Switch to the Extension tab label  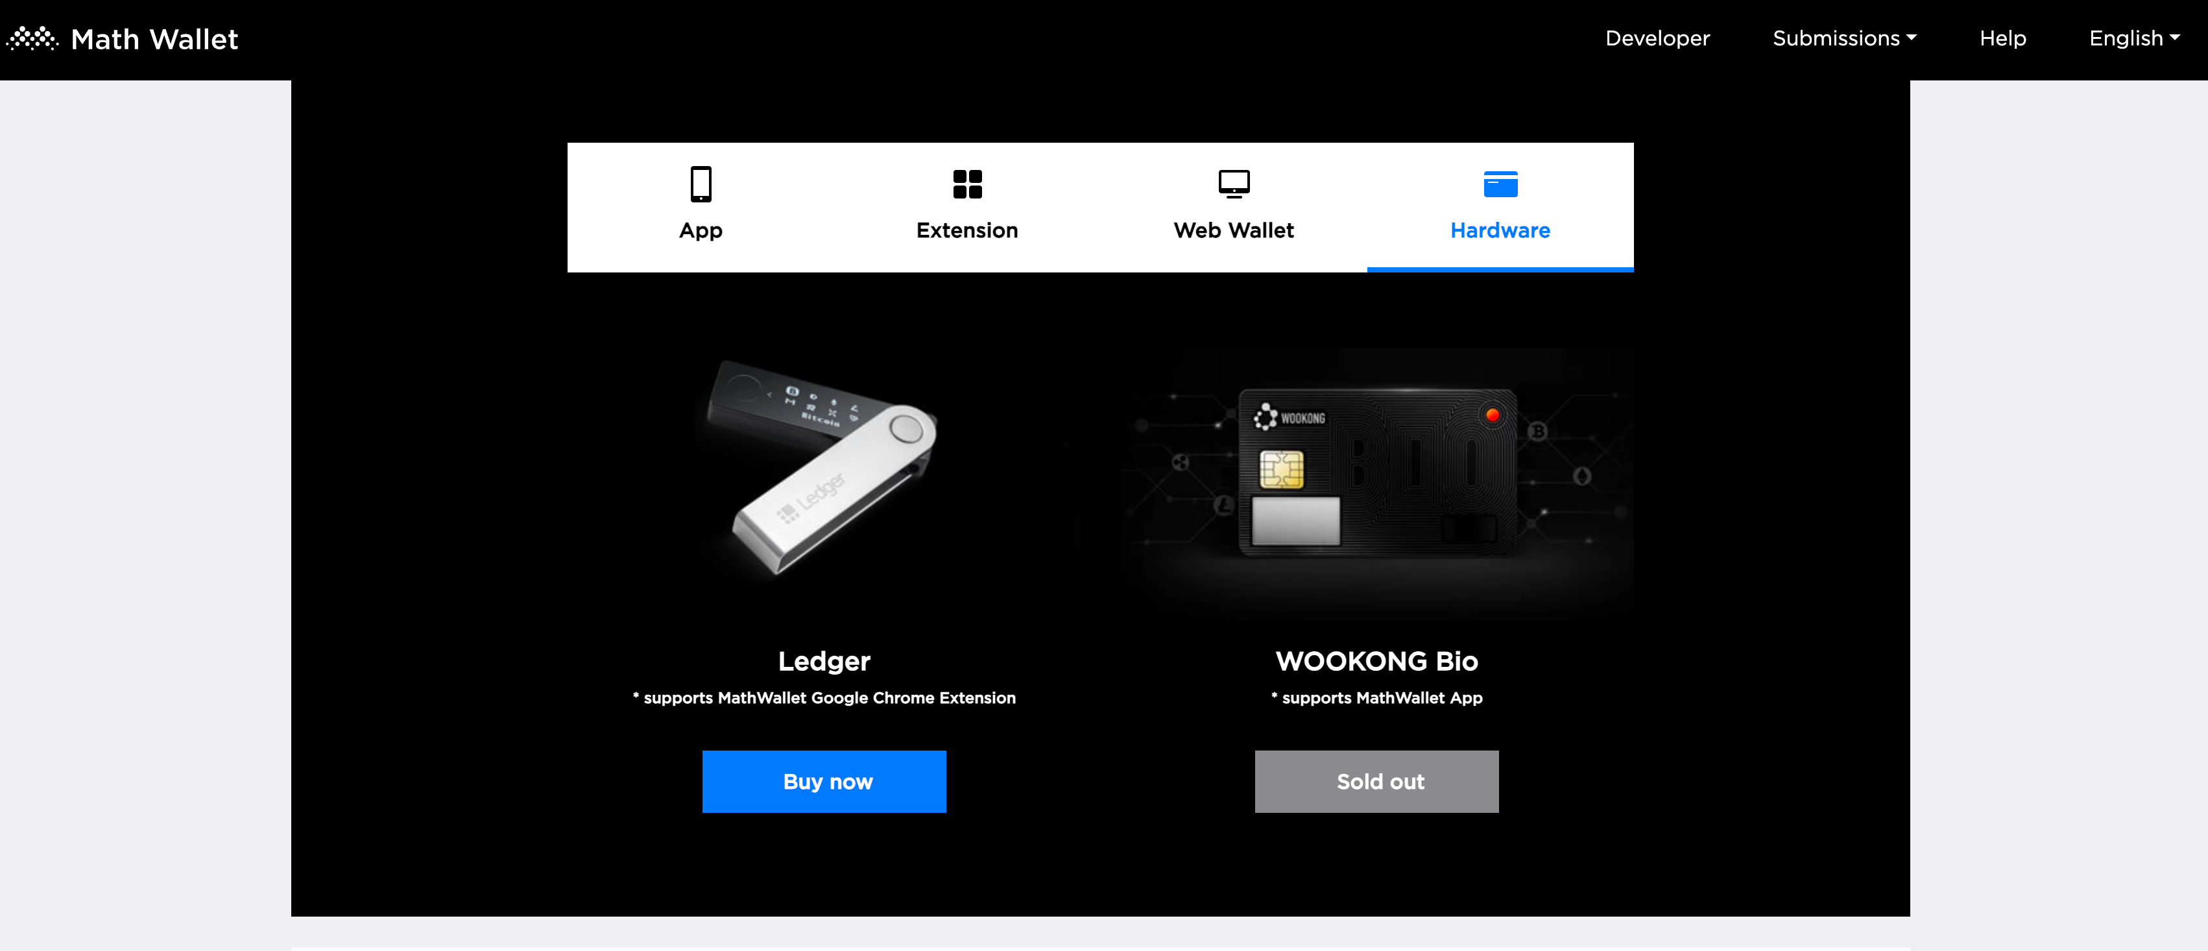pos(967,230)
